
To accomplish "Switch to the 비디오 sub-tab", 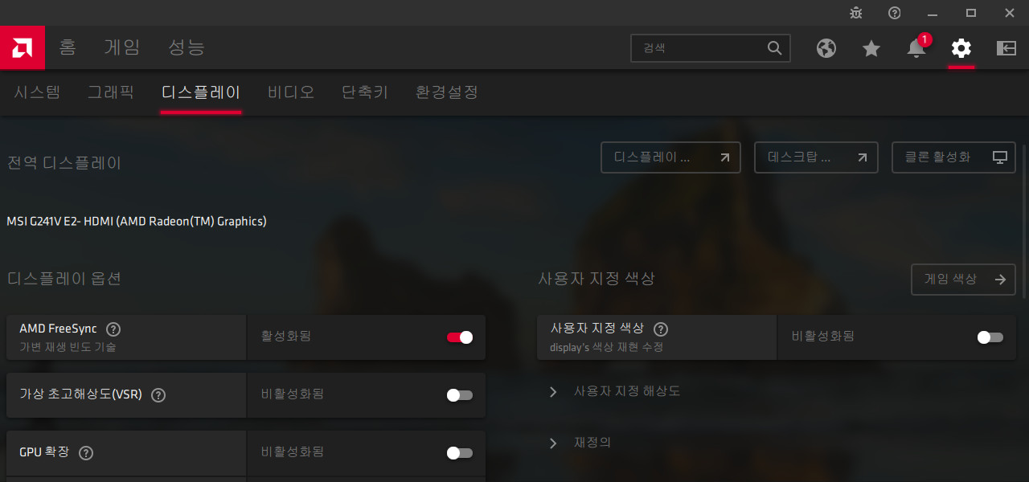I will tap(291, 92).
